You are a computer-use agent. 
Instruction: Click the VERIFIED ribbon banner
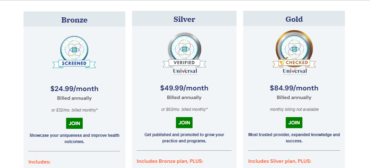(x=184, y=63)
